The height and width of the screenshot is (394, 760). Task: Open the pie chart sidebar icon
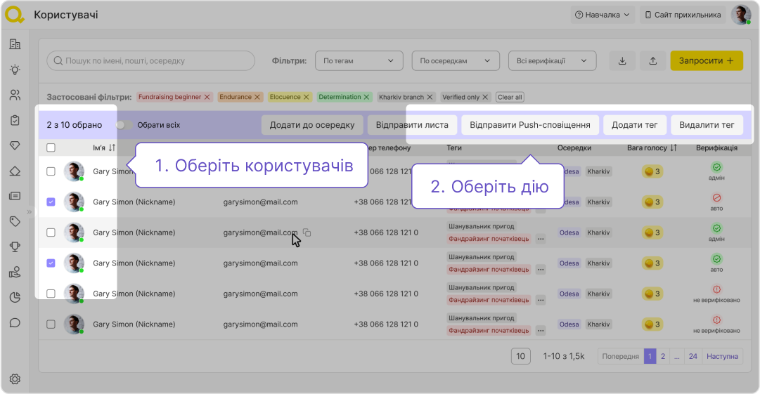pyautogui.click(x=15, y=297)
